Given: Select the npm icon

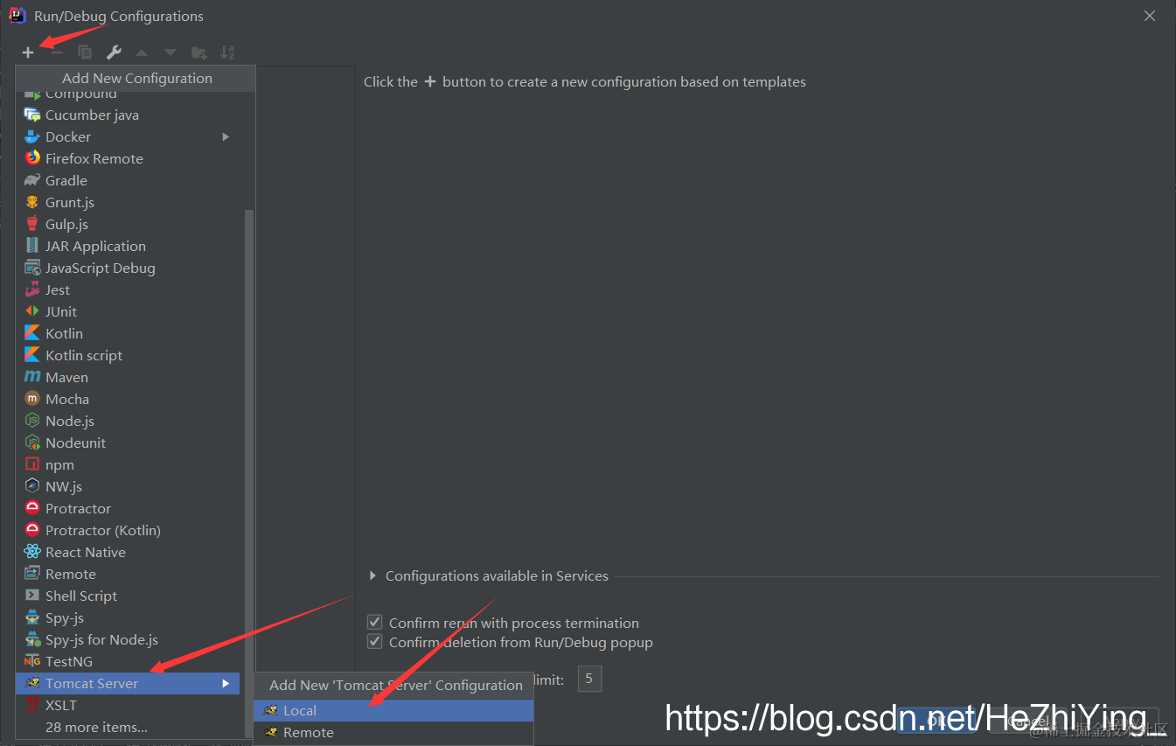Looking at the screenshot, I should pos(32,464).
